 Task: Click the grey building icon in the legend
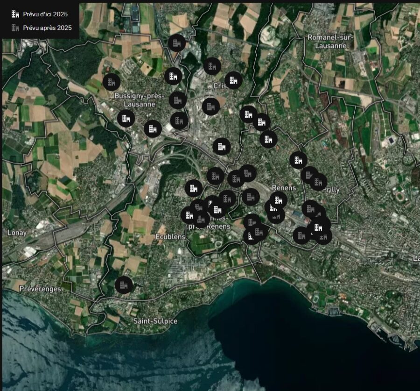coord(15,28)
